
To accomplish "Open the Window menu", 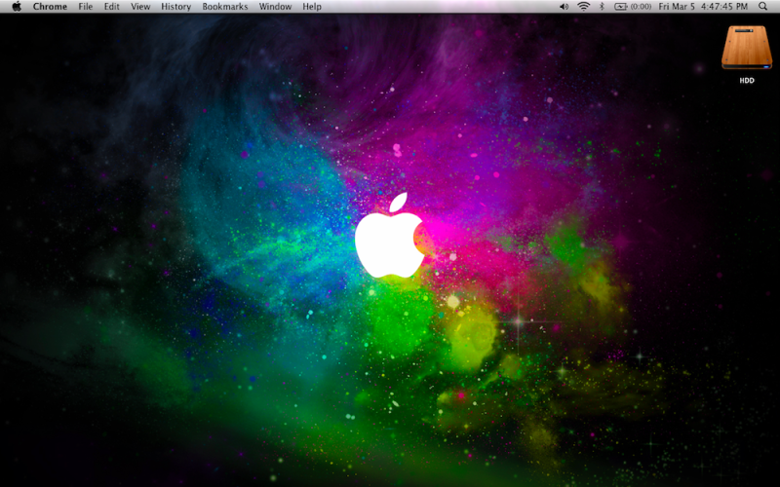I will pos(275,7).
